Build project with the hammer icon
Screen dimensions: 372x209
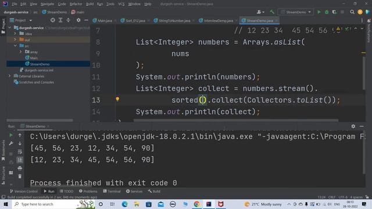pyautogui.click(x=272, y=12)
